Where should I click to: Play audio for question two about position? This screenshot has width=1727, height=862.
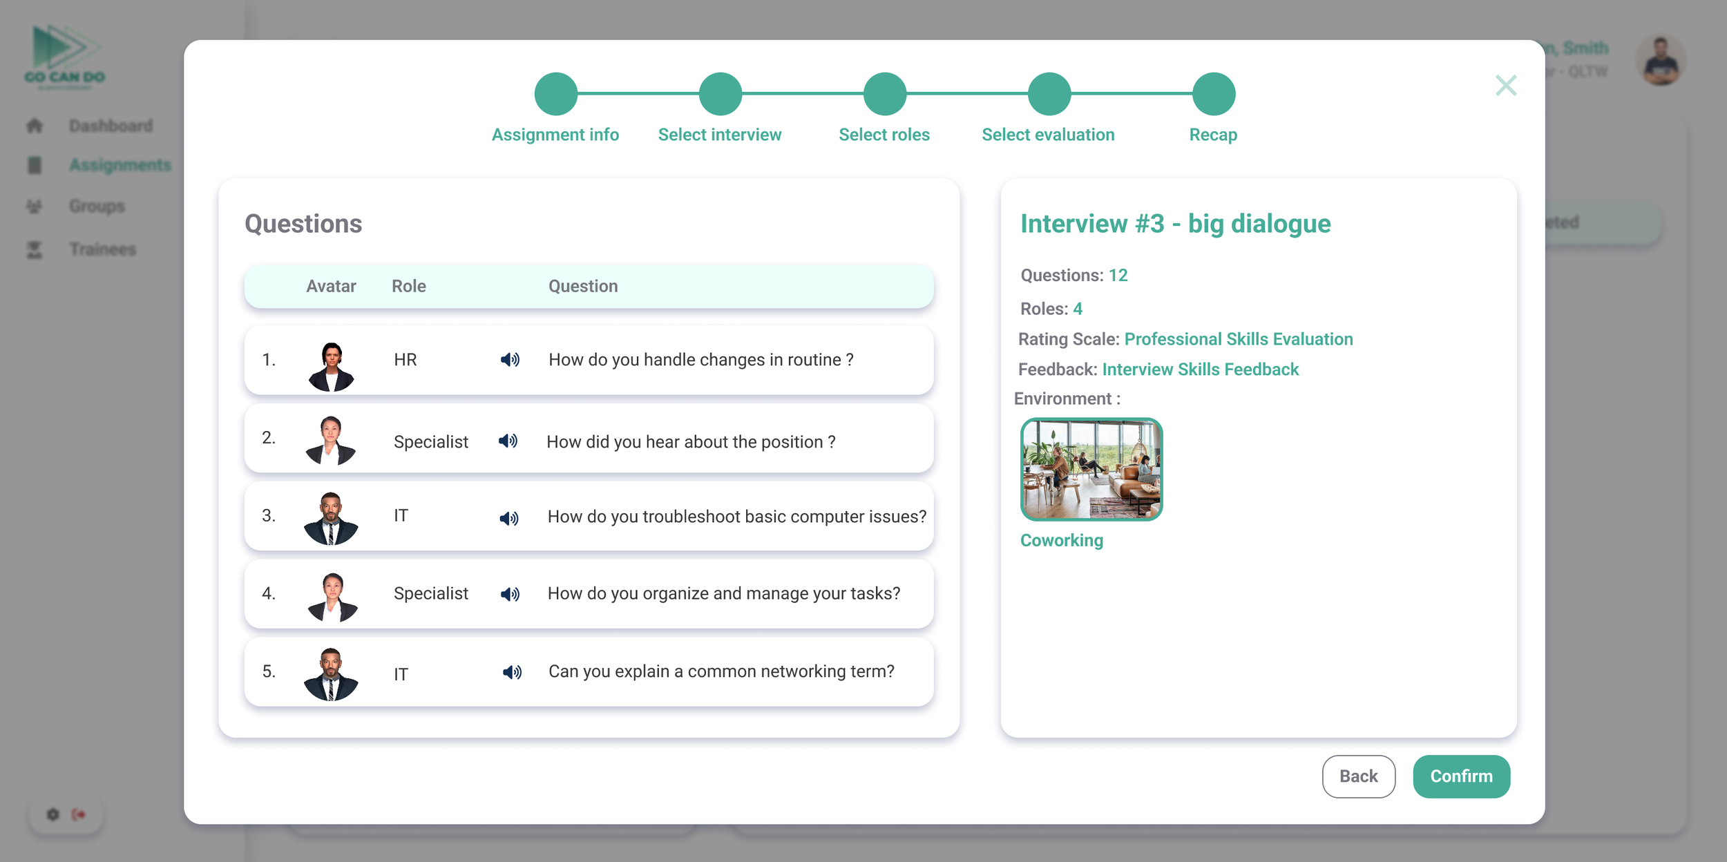click(x=508, y=441)
